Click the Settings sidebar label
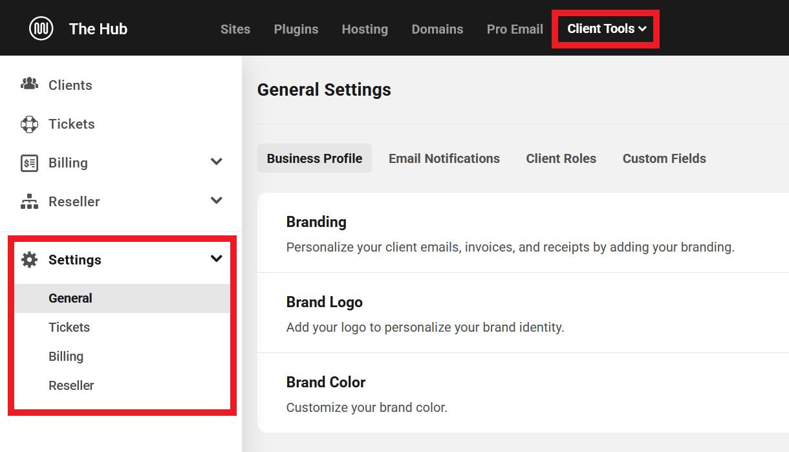The width and height of the screenshot is (789, 452). [75, 260]
